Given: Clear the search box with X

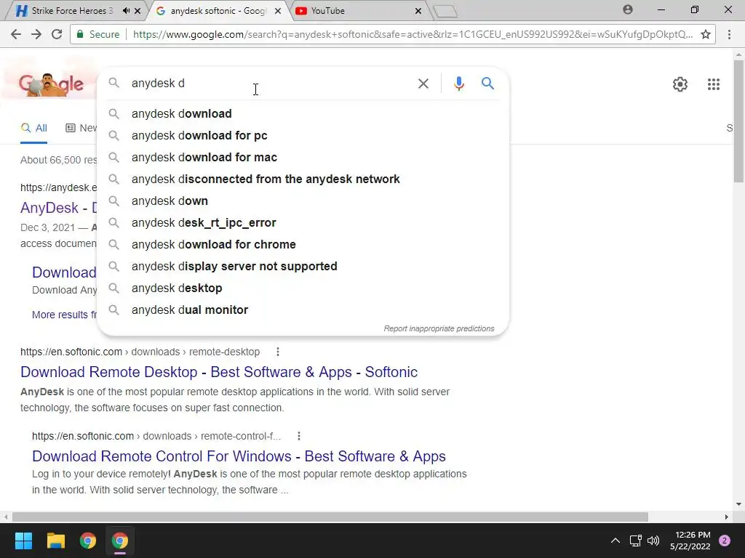Looking at the screenshot, I should tap(423, 84).
